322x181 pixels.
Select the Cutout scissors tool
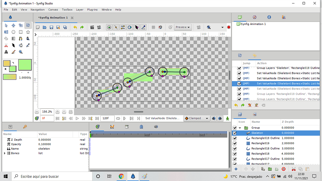6,45
